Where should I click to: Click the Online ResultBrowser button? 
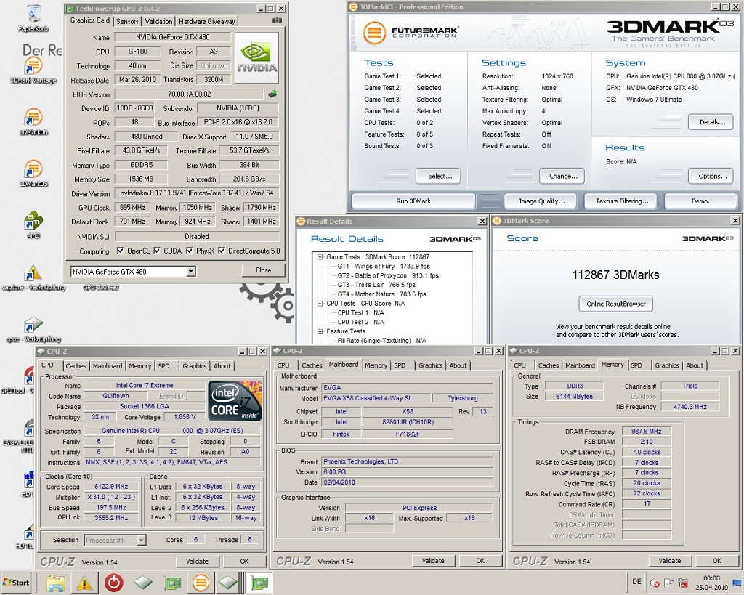click(x=616, y=304)
